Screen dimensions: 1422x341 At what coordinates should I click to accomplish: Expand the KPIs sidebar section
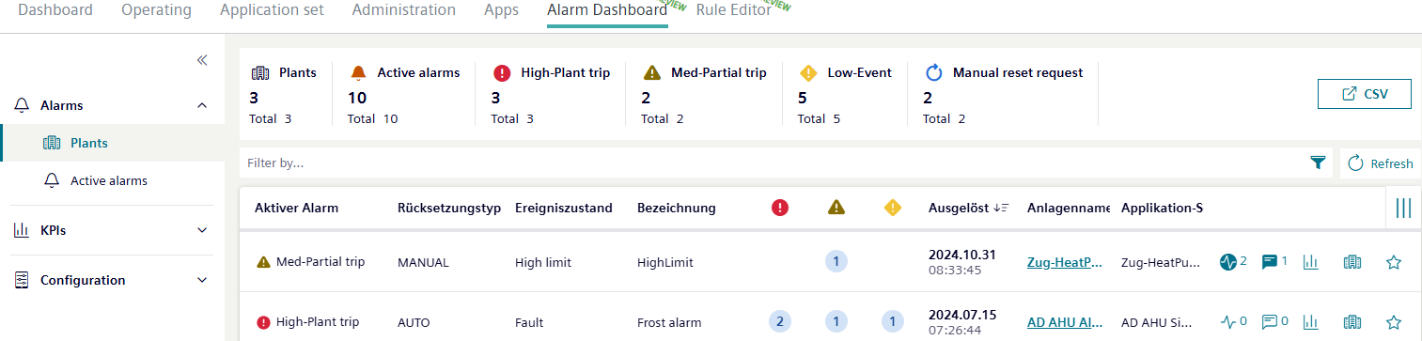pyautogui.click(x=202, y=230)
